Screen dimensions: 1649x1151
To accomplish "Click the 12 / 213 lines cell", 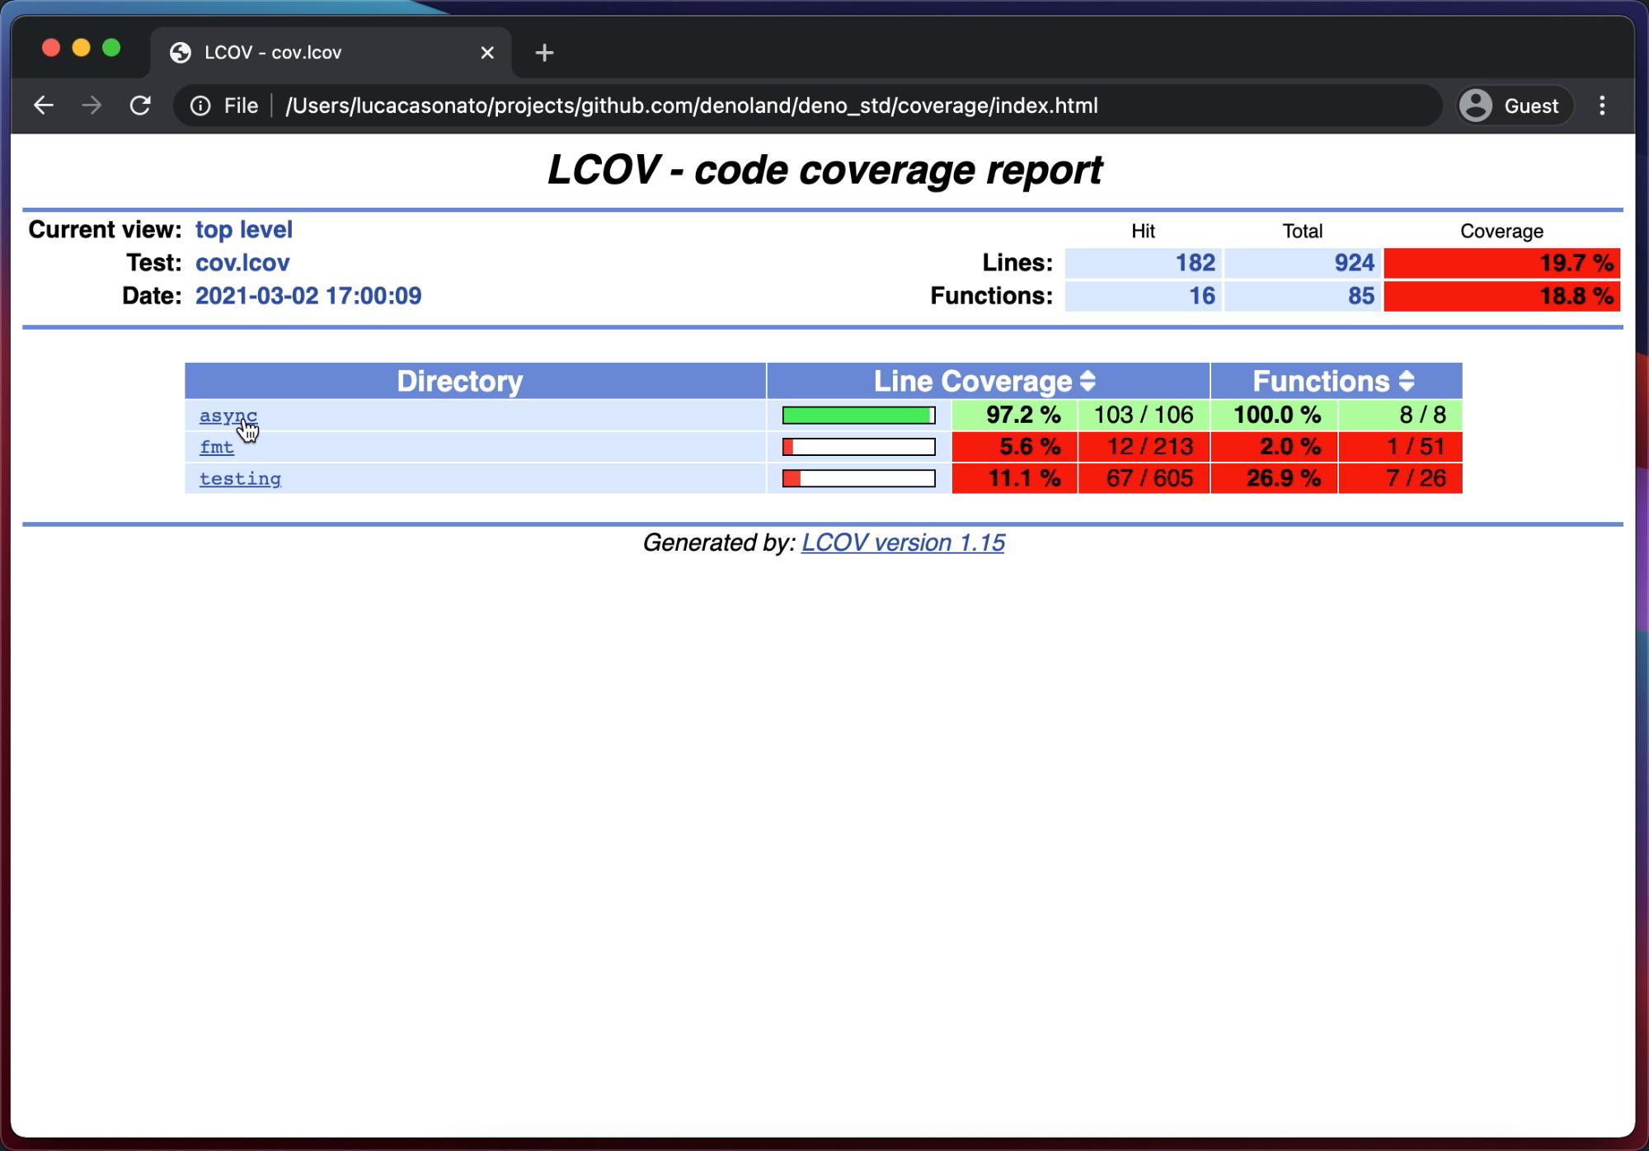I will pyautogui.click(x=1144, y=447).
